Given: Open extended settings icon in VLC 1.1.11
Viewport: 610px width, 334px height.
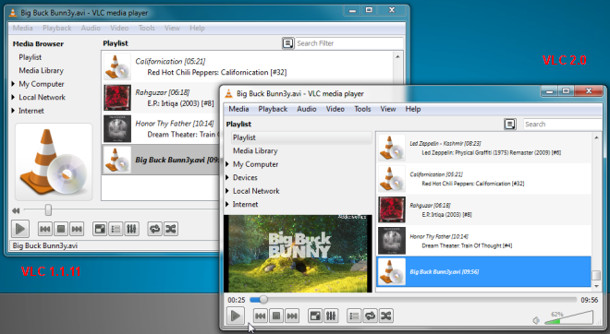Looking at the screenshot, I should tap(131, 229).
